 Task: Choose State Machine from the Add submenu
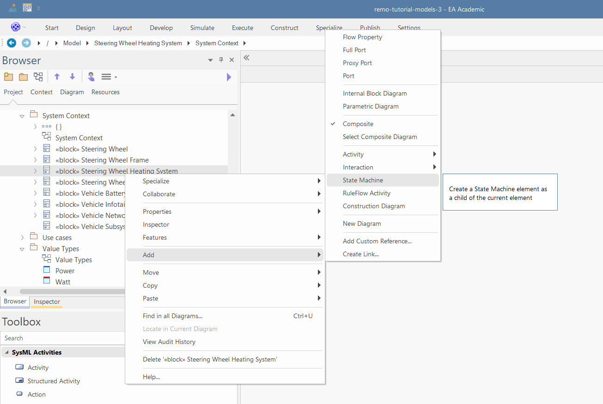(x=363, y=180)
